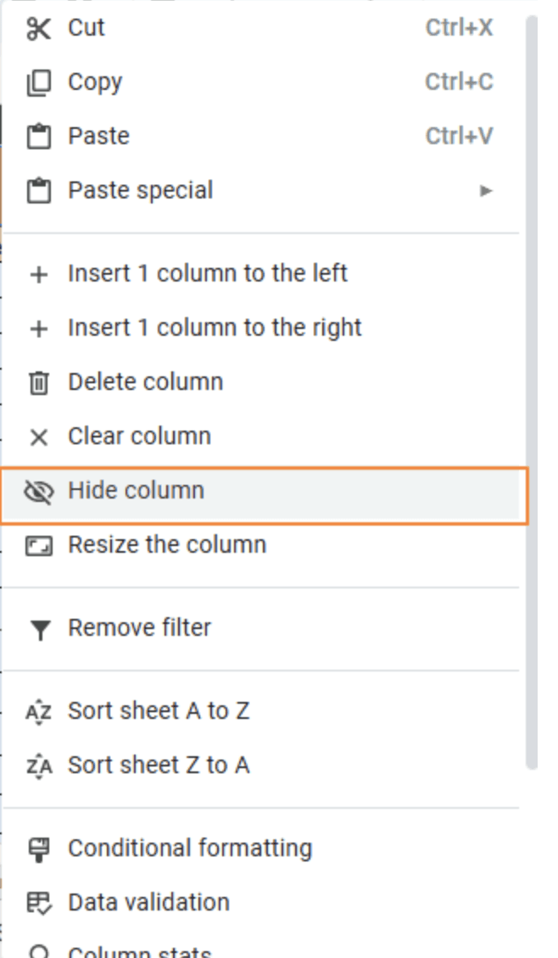Click the Remove filter label
558x958 pixels.
point(139,628)
